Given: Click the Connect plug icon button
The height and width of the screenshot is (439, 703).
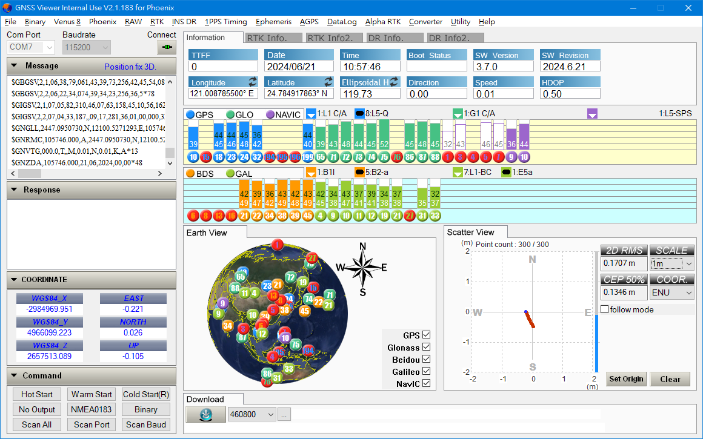Looking at the screenshot, I should [x=166, y=47].
